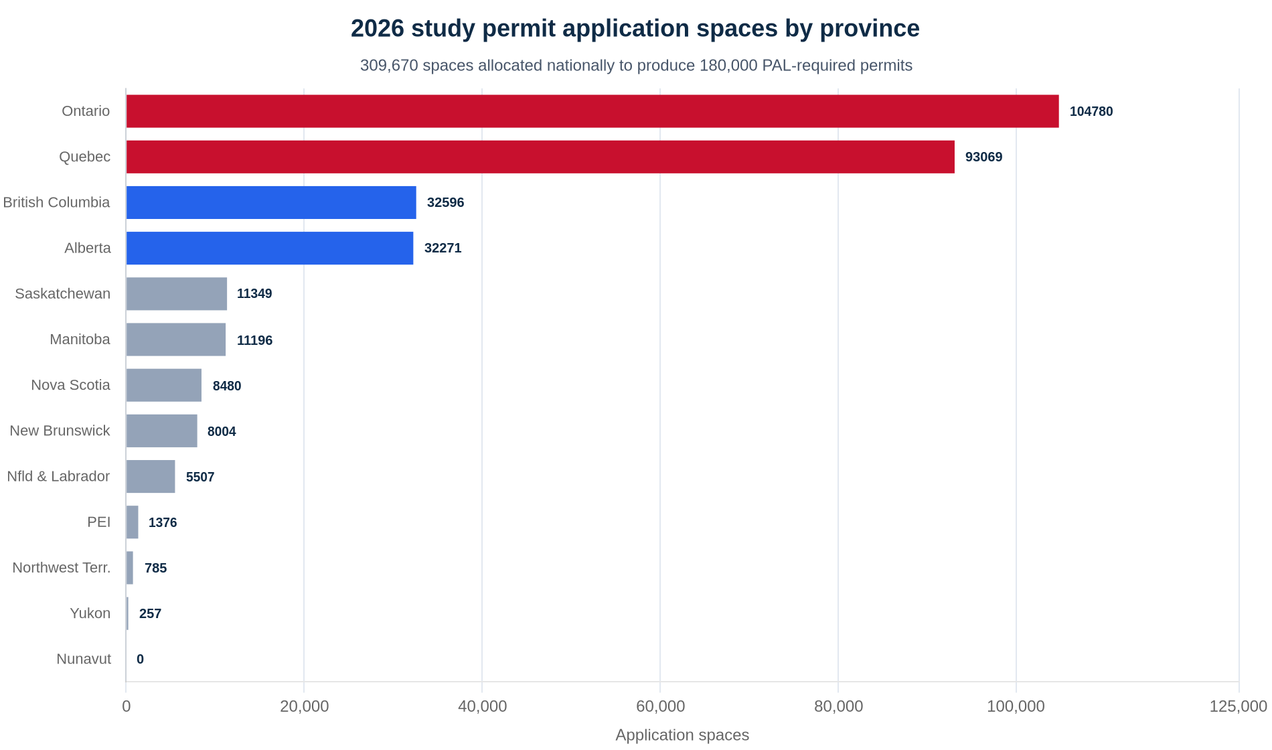
Task: Click the 1376 value label
Action: coord(163,523)
